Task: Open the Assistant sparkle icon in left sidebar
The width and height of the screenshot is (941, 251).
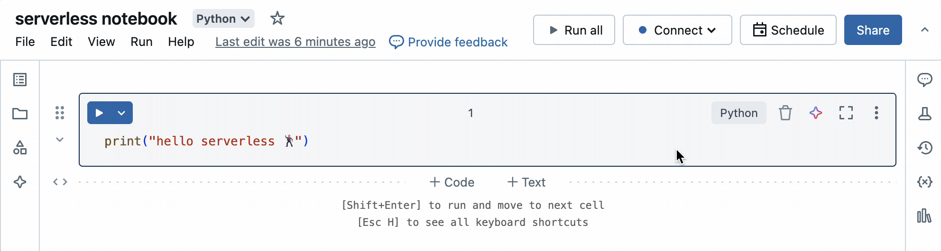Action: pyautogui.click(x=20, y=182)
